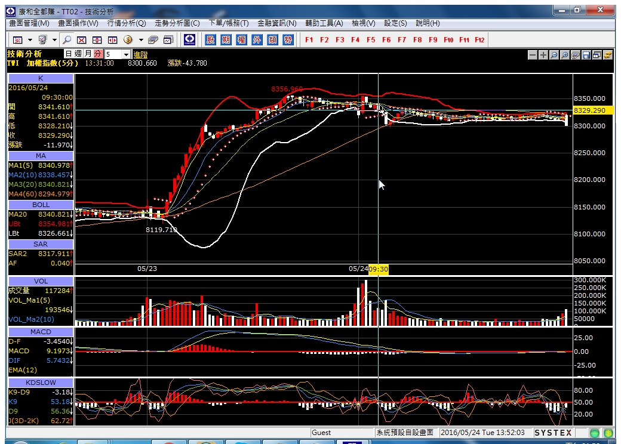The image size is (621, 444).
Task: Click the SAR indicator panel header
Action: 41,244
